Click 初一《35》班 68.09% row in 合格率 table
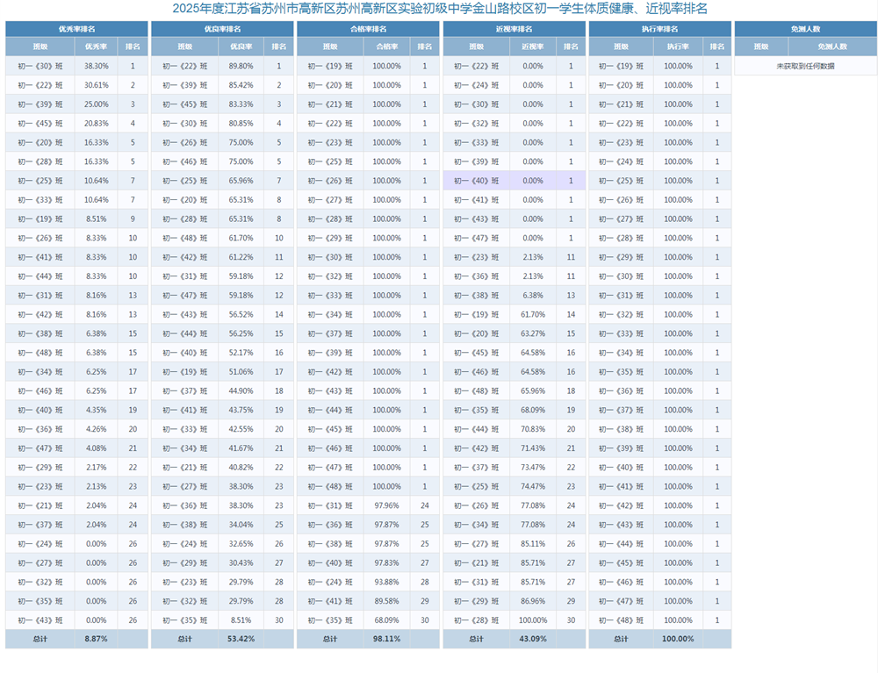The height and width of the screenshot is (673, 878). pyautogui.click(x=368, y=619)
